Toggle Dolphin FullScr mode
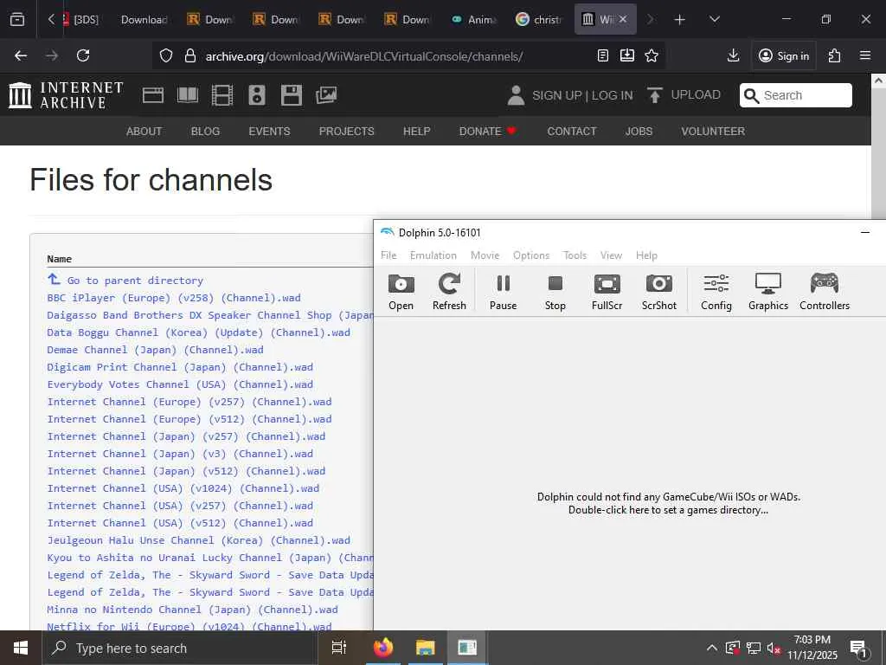Viewport: 886px width, 665px height. coord(607,291)
